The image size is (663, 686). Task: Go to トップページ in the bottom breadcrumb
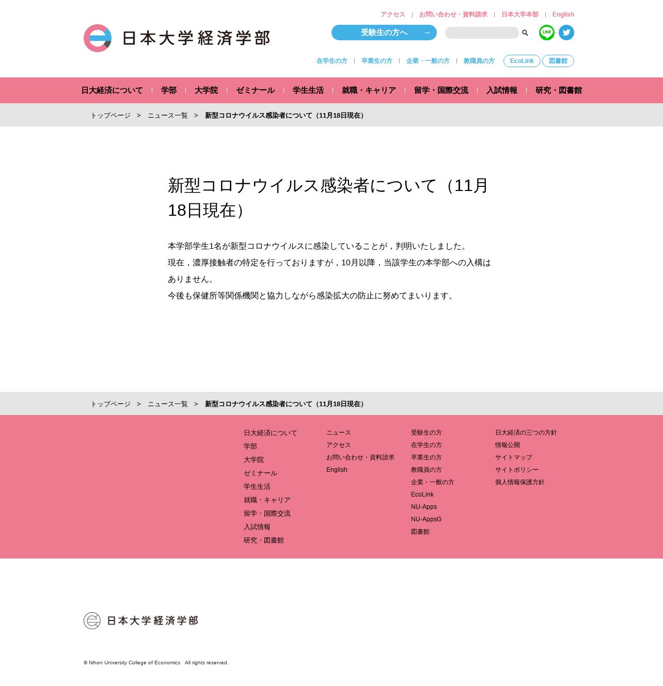(110, 404)
